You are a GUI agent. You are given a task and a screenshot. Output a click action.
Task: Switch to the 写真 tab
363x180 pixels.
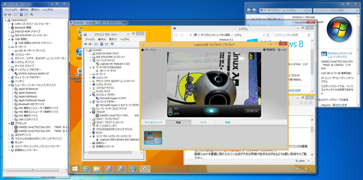point(178,122)
